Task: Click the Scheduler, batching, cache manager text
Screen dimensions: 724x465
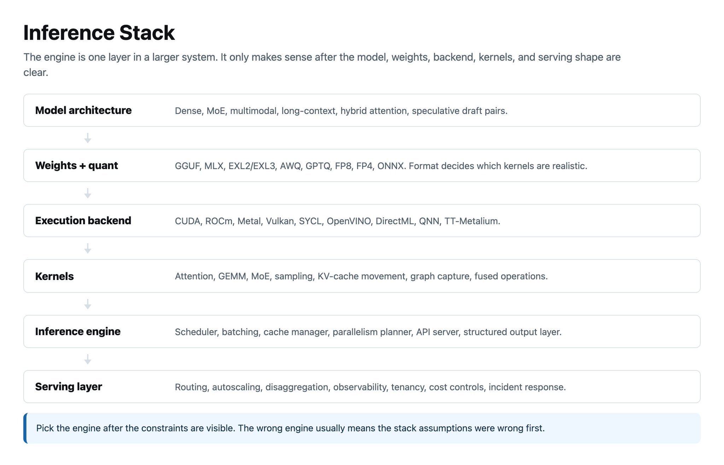Action: tap(368, 332)
